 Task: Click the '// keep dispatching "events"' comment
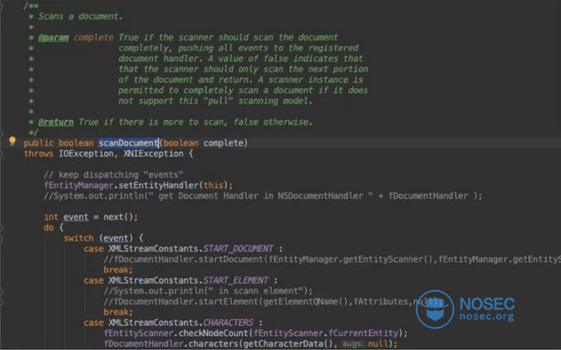click(113, 175)
